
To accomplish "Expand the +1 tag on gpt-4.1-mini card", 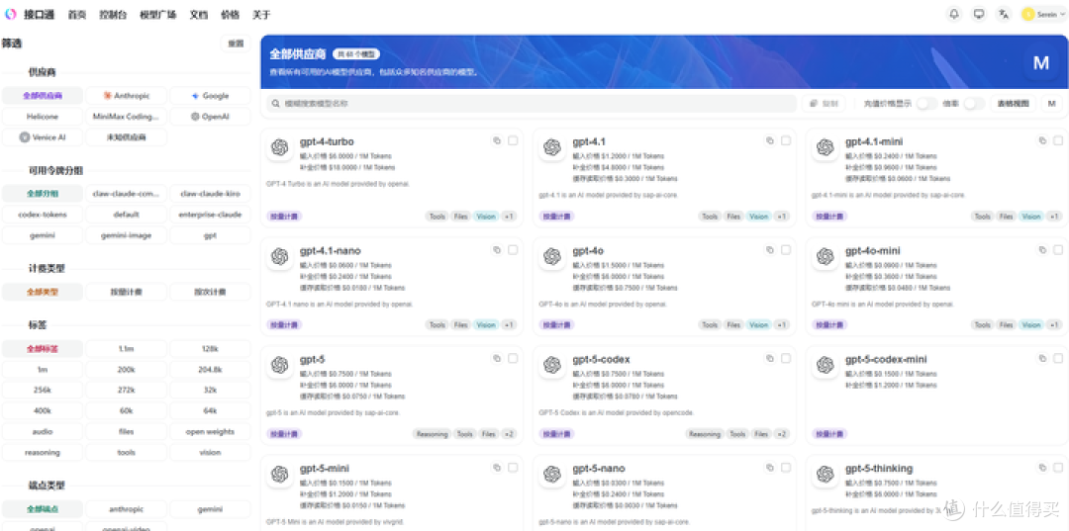I will [x=1054, y=217].
